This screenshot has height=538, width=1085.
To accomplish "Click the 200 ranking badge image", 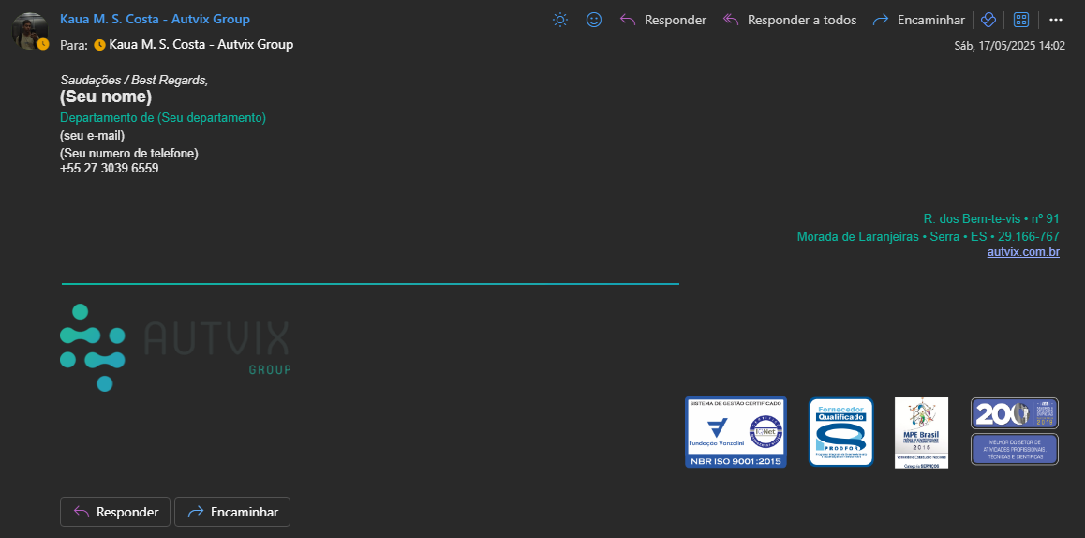I will tap(1015, 413).
